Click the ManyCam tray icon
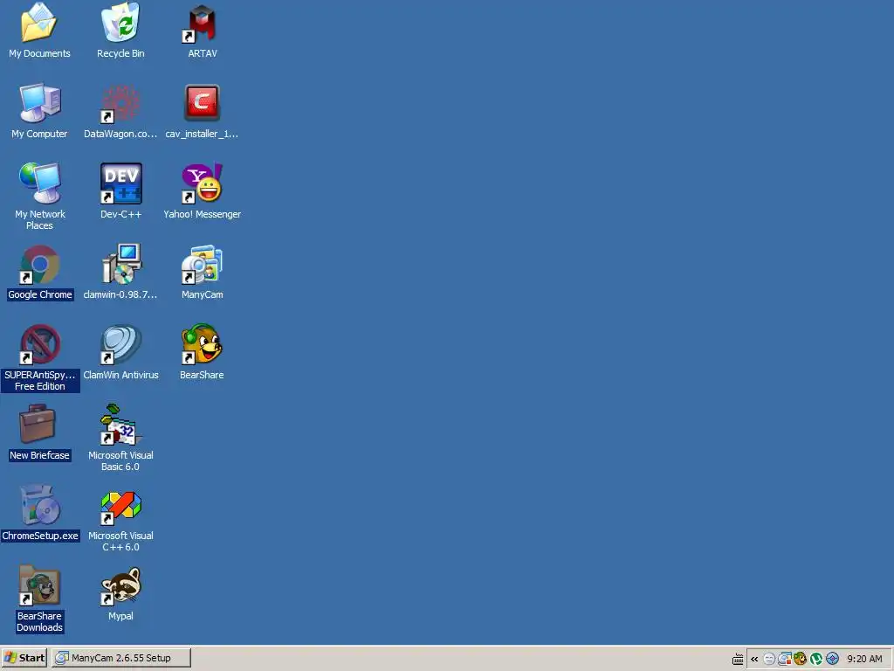The height and width of the screenshot is (671, 894). click(x=785, y=659)
